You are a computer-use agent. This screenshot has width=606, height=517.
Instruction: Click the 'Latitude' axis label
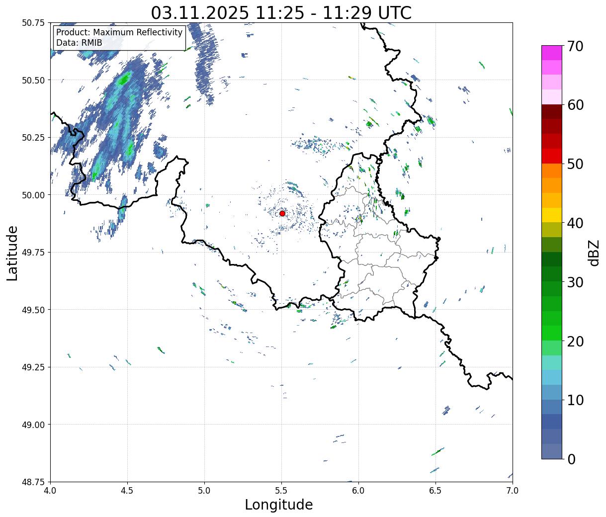tap(12, 253)
